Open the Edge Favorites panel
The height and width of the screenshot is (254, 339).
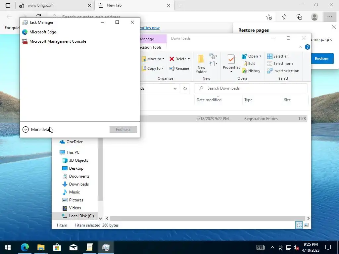coord(284,17)
